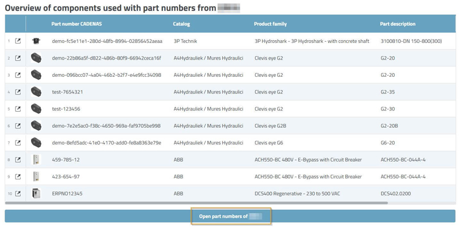This screenshot has width=459, height=227.
Task: Open external link icon for 459-785-12 row
Action: point(18,160)
